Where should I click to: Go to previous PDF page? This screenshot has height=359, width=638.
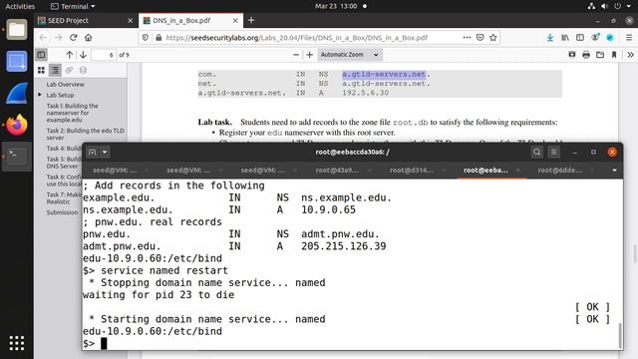click(x=69, y=55)
